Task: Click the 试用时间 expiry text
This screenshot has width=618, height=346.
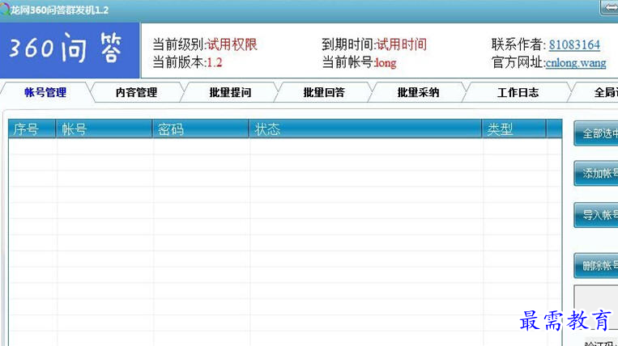Action: click(401, 44)
